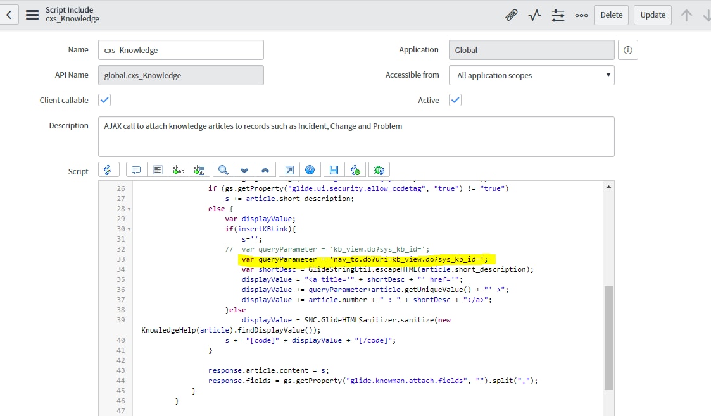Open the More options ellipsis menu
This screenshot has height=416, width=711.
pyautogui.click(x=581, y=15)
